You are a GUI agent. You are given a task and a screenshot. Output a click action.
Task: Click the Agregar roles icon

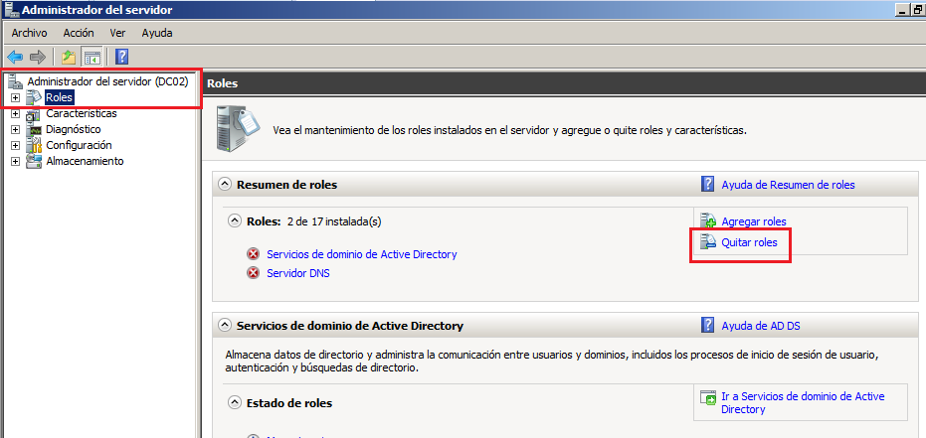coord(708,220)
